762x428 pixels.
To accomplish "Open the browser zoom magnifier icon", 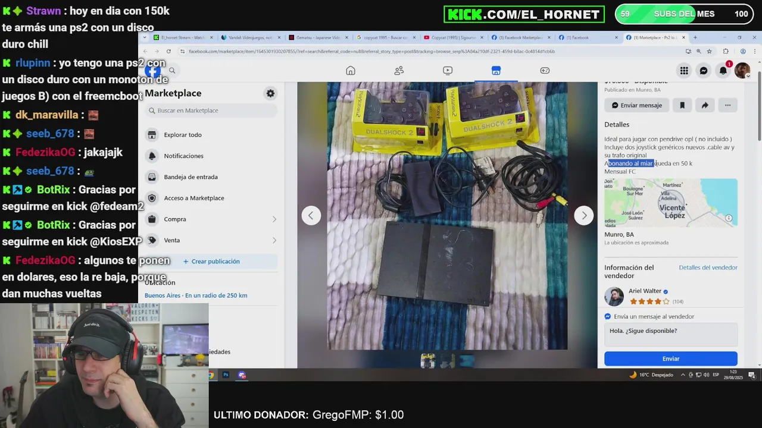I will coord(698,51).
